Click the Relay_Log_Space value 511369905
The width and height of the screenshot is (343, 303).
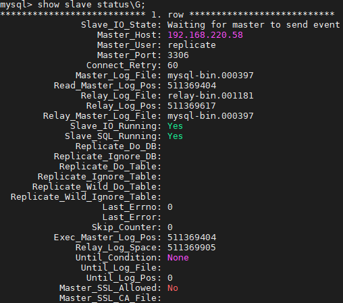(192, 248)
